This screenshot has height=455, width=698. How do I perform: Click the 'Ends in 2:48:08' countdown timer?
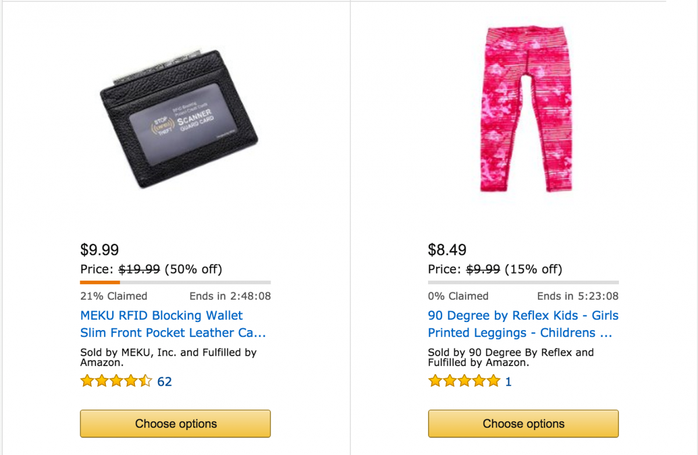pyautogui.click(x=230, y=296)
